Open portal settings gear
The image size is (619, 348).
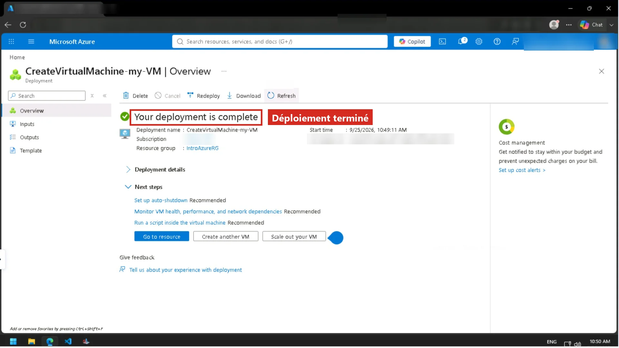(x=479, y=42)
